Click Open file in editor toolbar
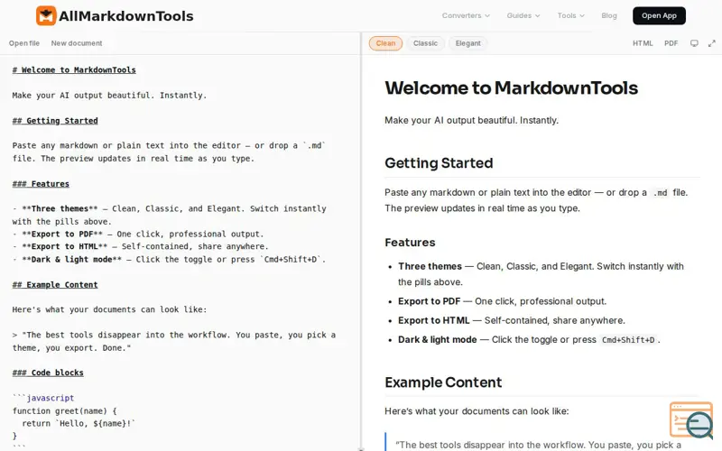Screen dimensions: 722x451 click(x=24, y=43)
